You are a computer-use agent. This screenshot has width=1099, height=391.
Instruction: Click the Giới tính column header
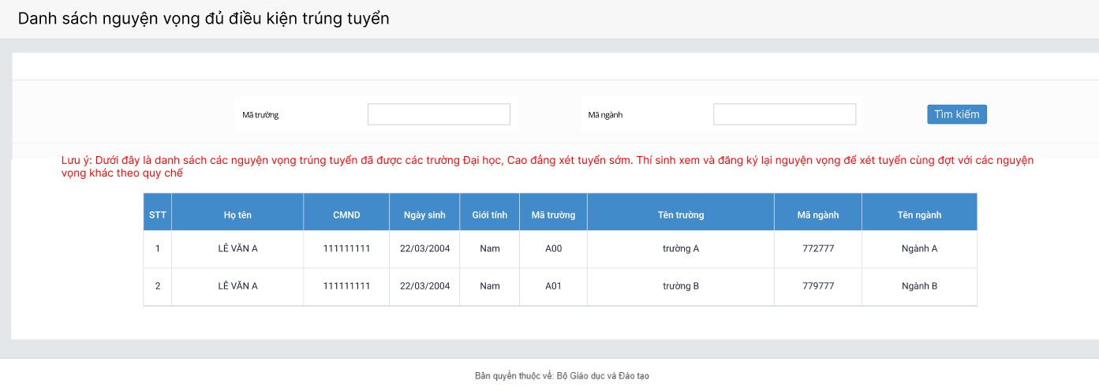click(x=489, y=215)
